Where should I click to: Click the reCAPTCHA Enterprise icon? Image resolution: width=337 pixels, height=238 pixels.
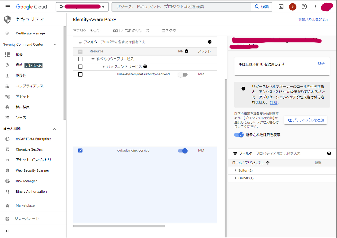click(x=8, y=139)
